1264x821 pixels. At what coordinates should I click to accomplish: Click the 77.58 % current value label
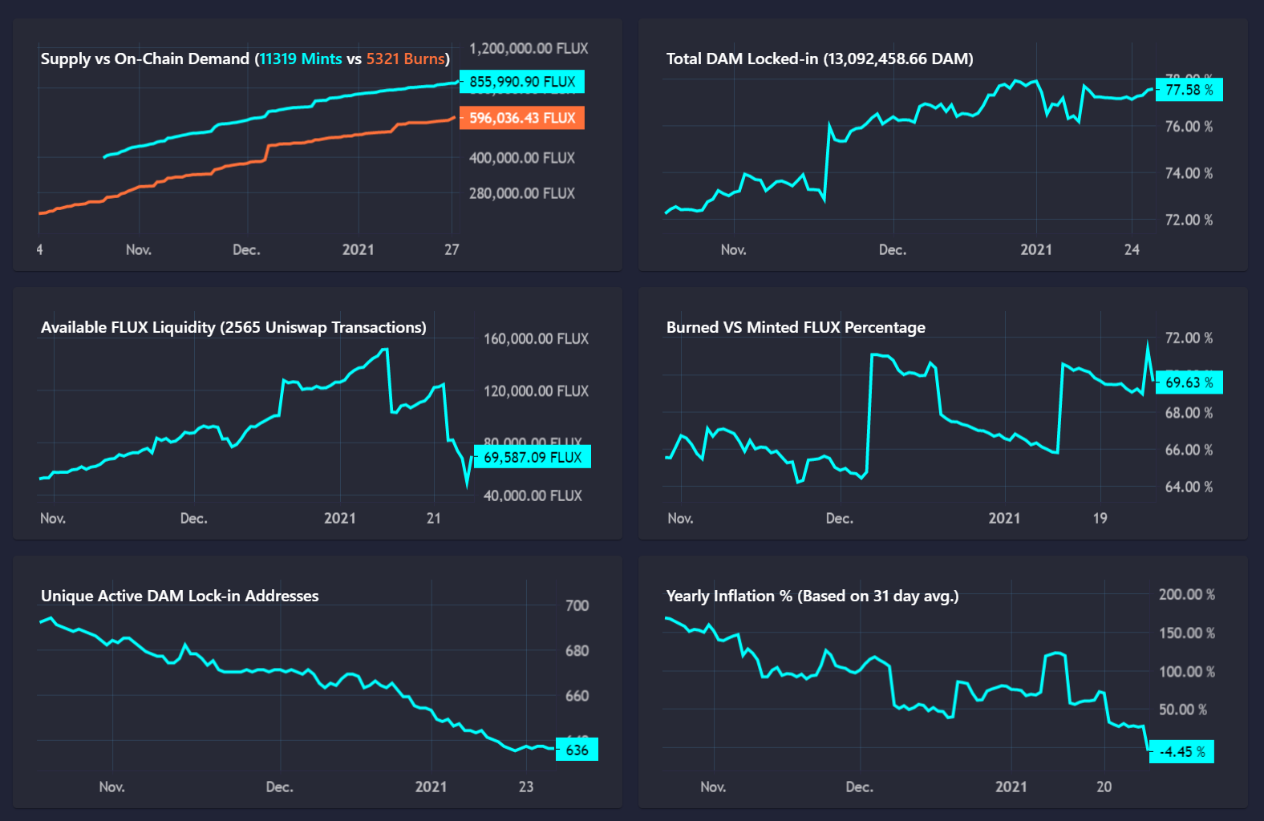1189,90
